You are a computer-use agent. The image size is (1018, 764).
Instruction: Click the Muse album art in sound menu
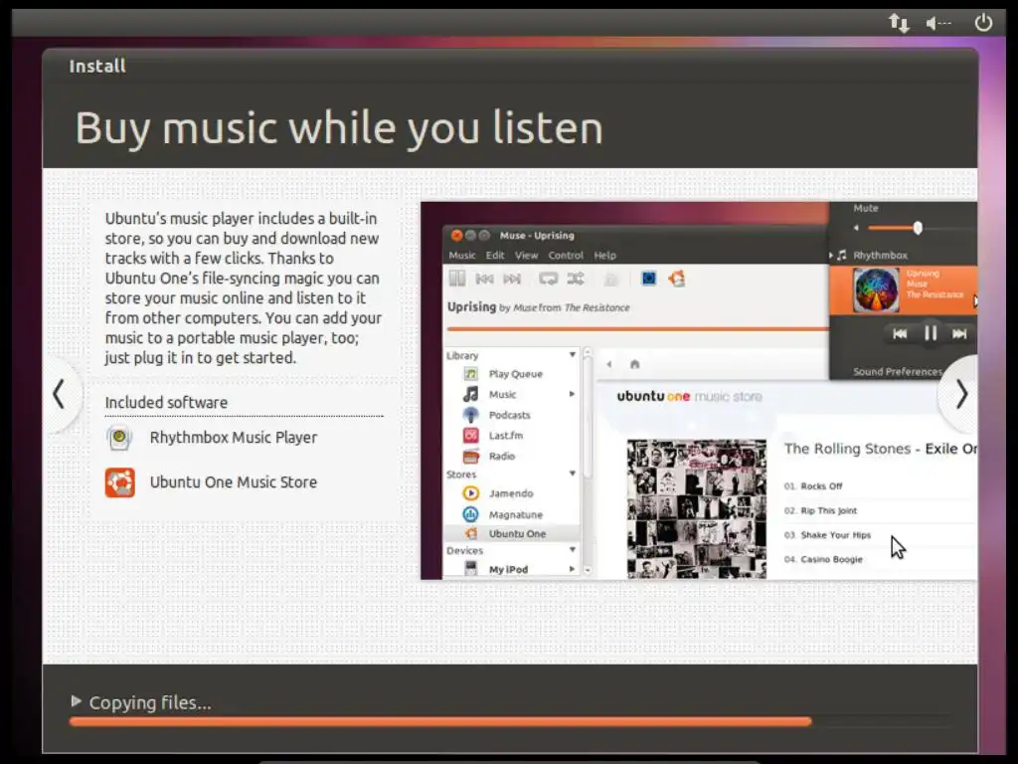(x=876, y=291)
